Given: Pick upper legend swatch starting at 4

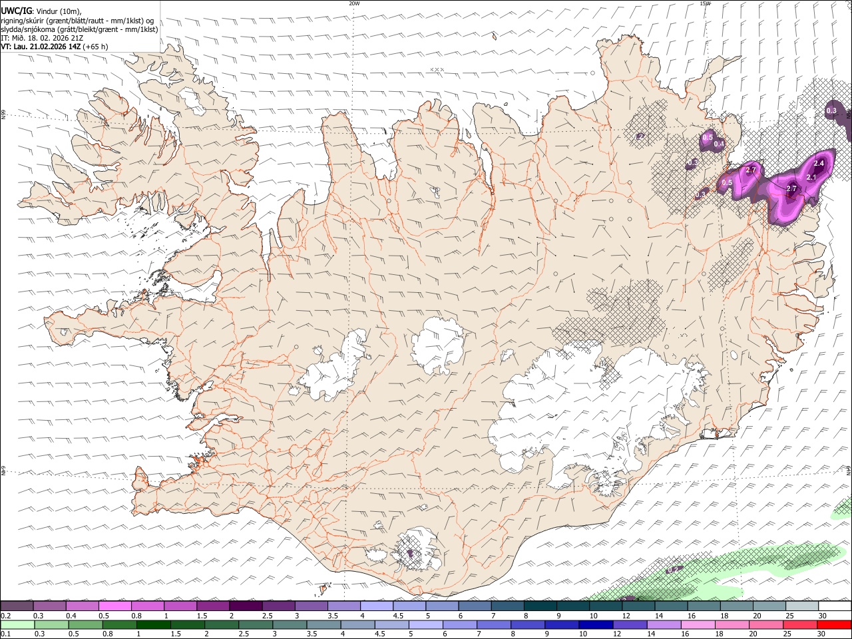Looking at the screenshot, I should click(x=377, y=606).
